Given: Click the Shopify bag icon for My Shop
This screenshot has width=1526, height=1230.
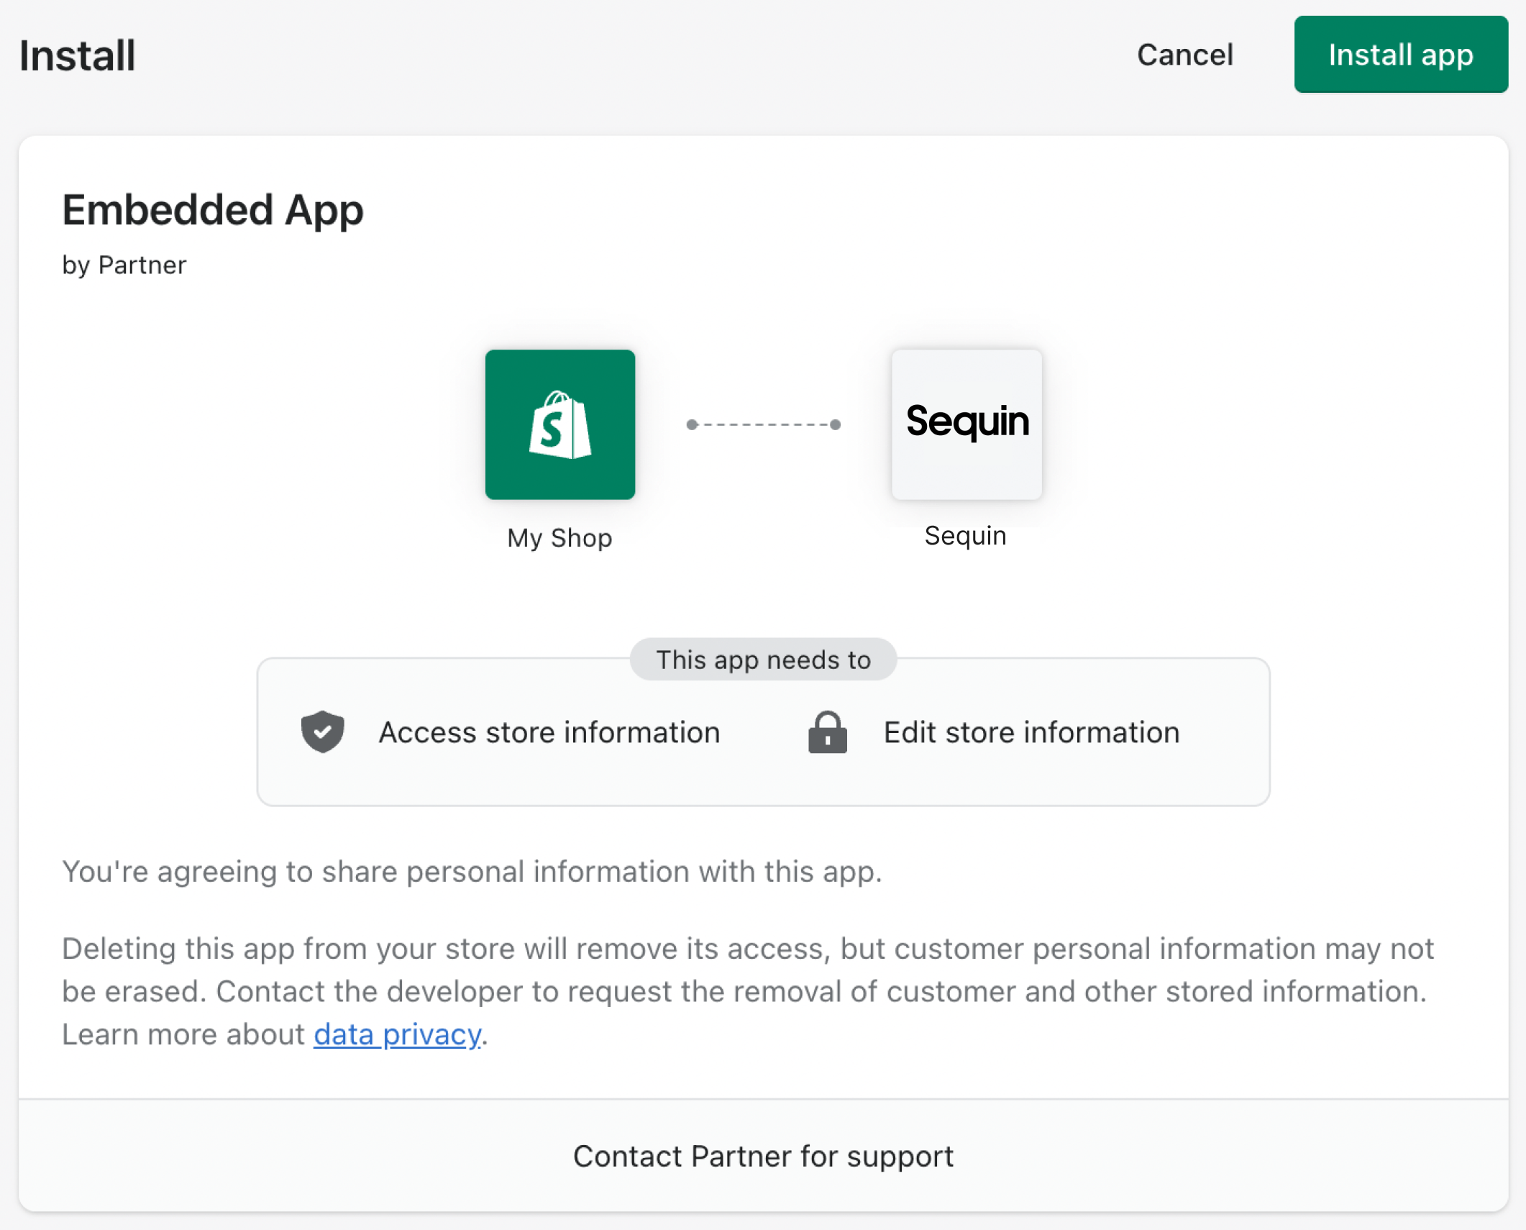Looking at the screenshot, I should [x=560, y=426].
